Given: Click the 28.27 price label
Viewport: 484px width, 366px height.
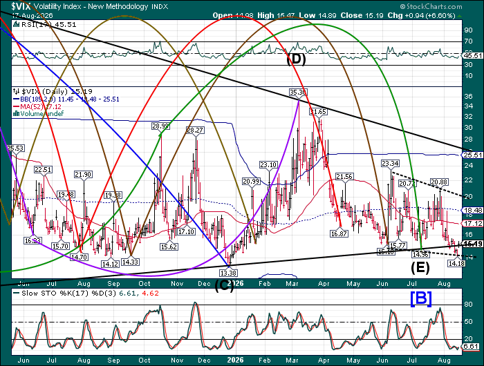Looking at the screenshot, I should pyautogui.click(x=195, y=130).
